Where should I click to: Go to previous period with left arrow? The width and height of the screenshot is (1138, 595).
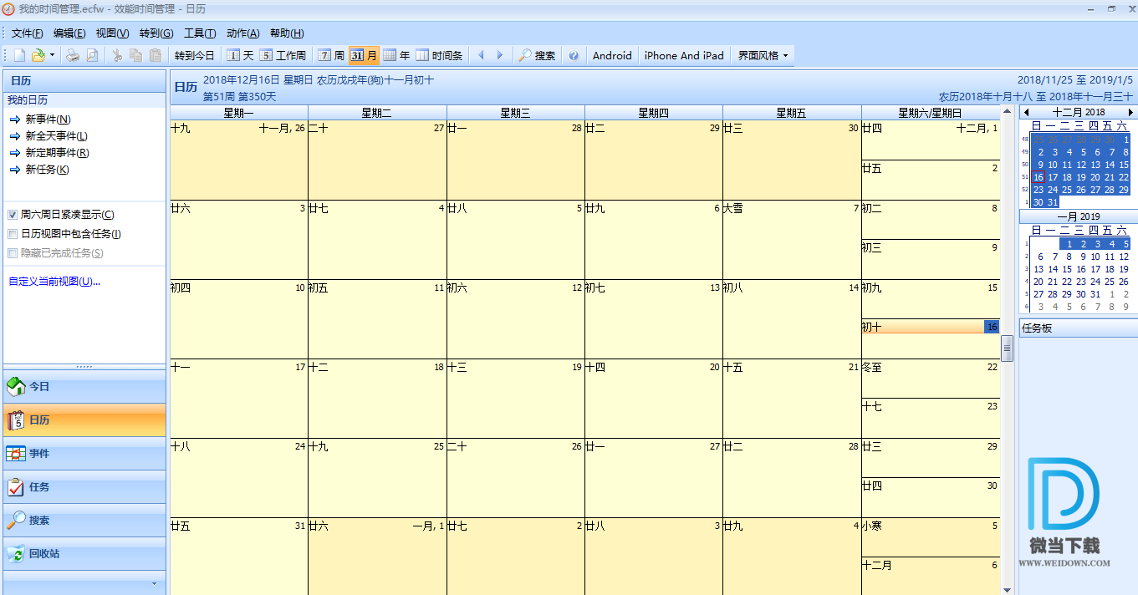[x=481, y=55]
